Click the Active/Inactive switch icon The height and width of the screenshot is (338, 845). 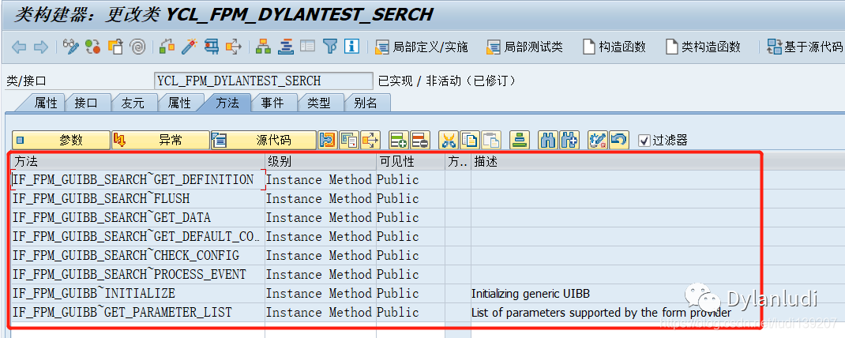click(x=92, y=47)
